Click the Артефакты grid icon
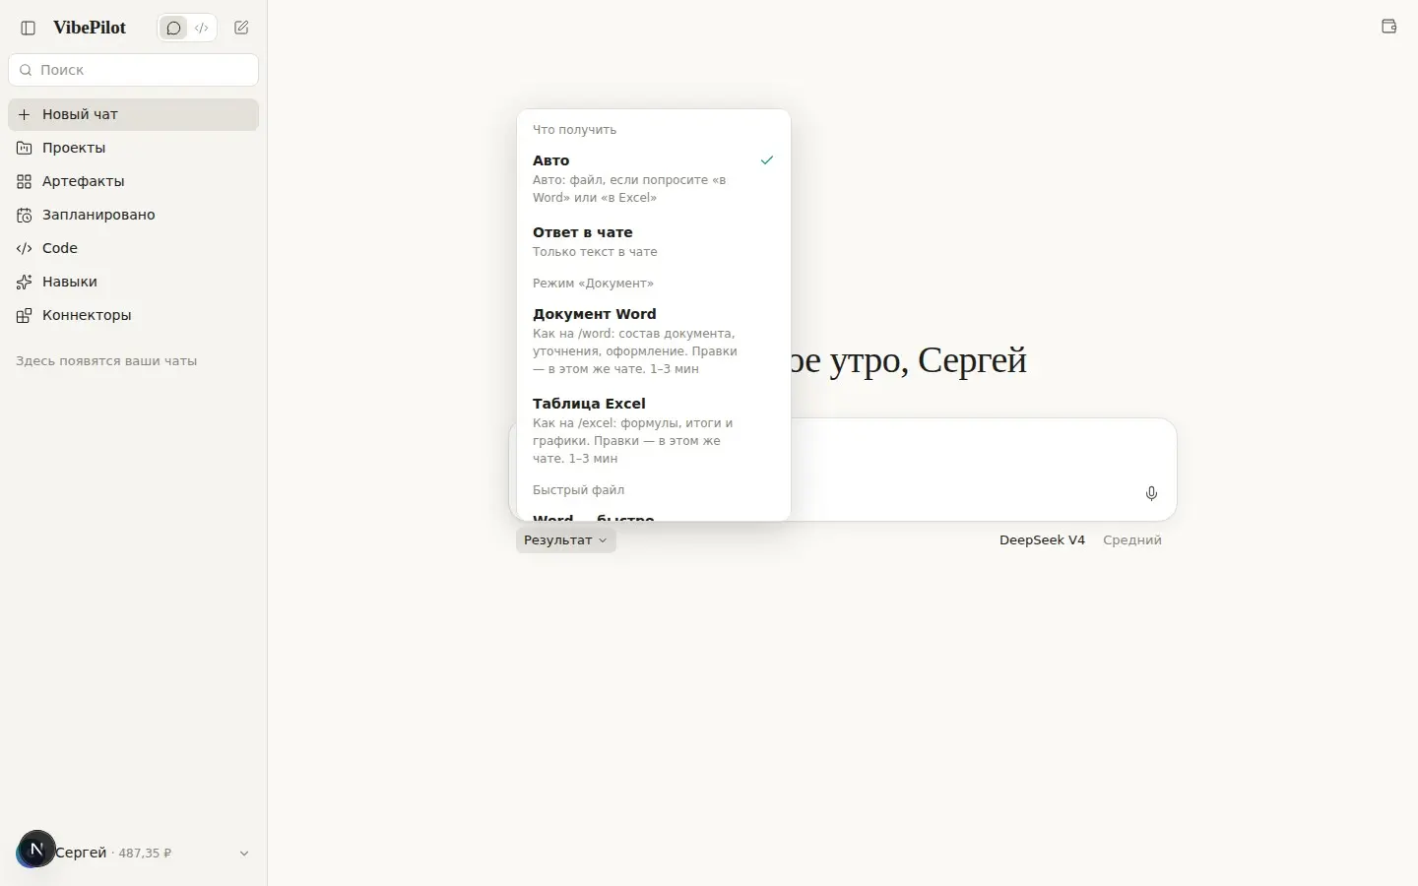 25,181
